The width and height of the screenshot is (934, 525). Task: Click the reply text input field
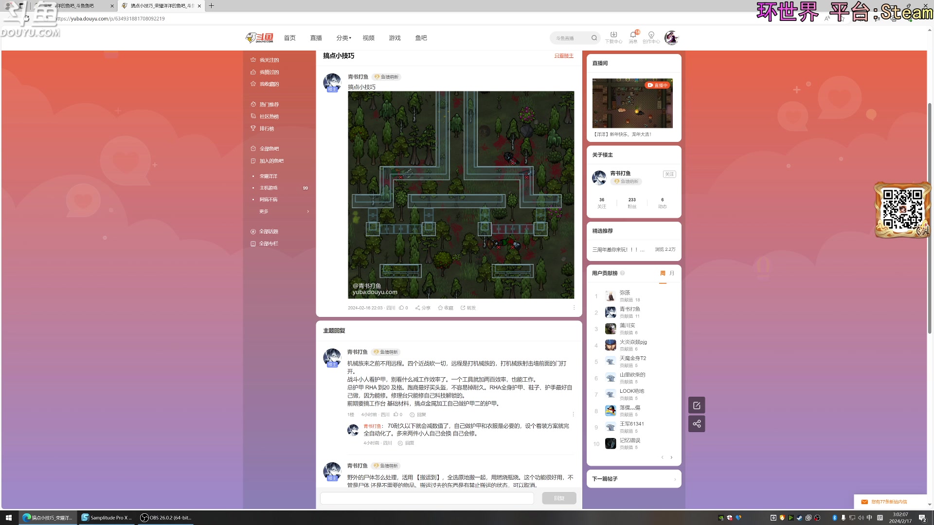[427, 498]
